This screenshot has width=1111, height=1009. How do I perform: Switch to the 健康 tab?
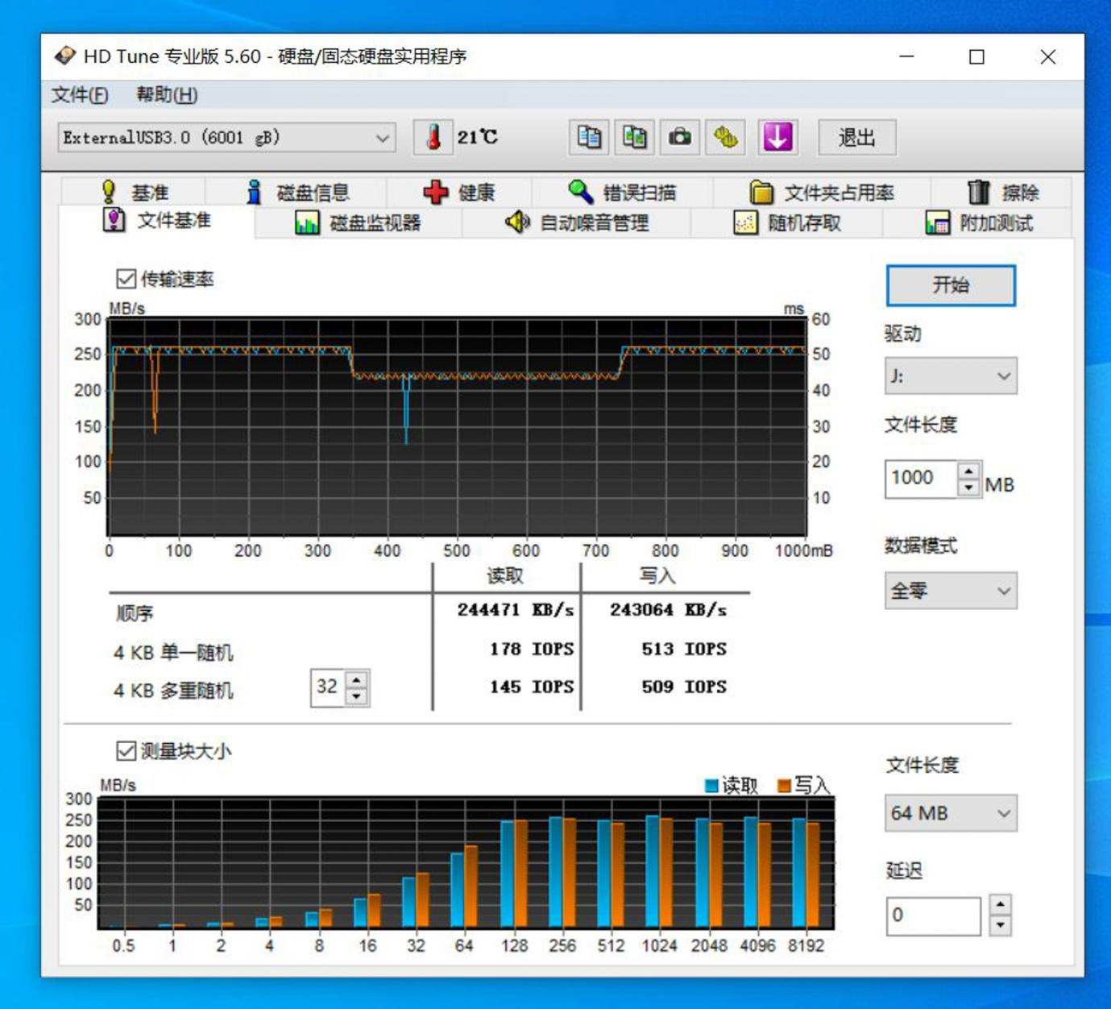459,193
